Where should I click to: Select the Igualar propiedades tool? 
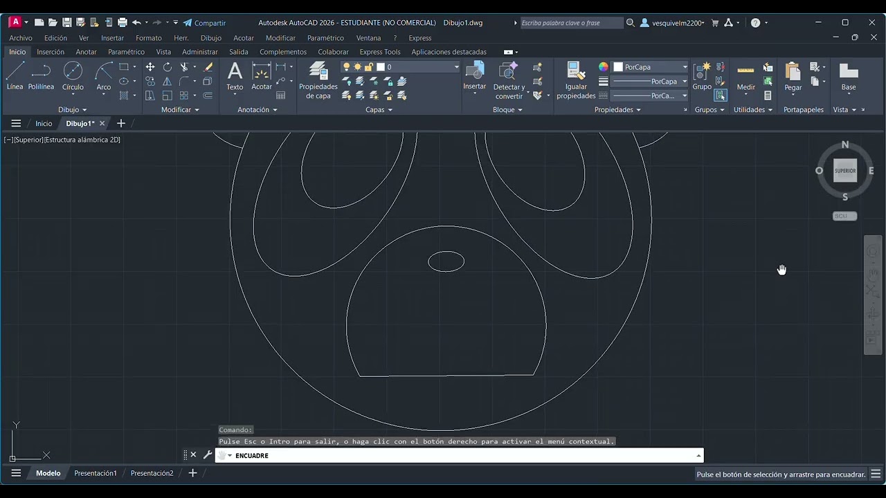576,80
